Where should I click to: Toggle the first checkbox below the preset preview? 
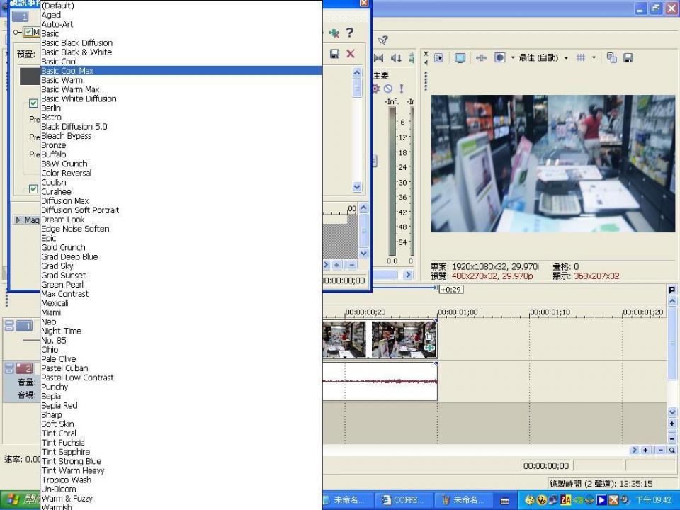(x=33, y=103)
